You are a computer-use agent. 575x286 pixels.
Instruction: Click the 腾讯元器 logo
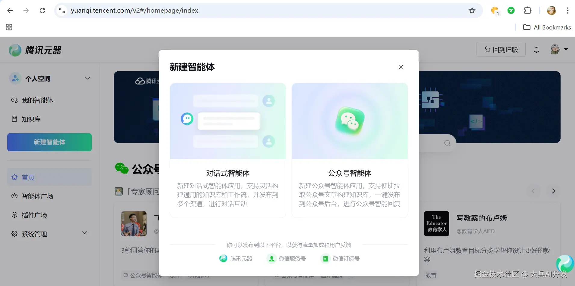click(35, 50)
